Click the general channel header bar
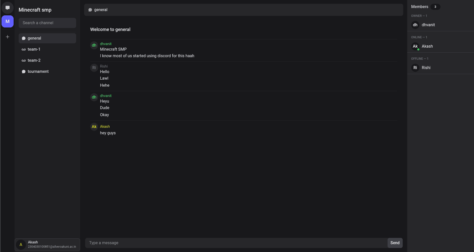Viewport: 474px width, 252px height. [243, 10]
